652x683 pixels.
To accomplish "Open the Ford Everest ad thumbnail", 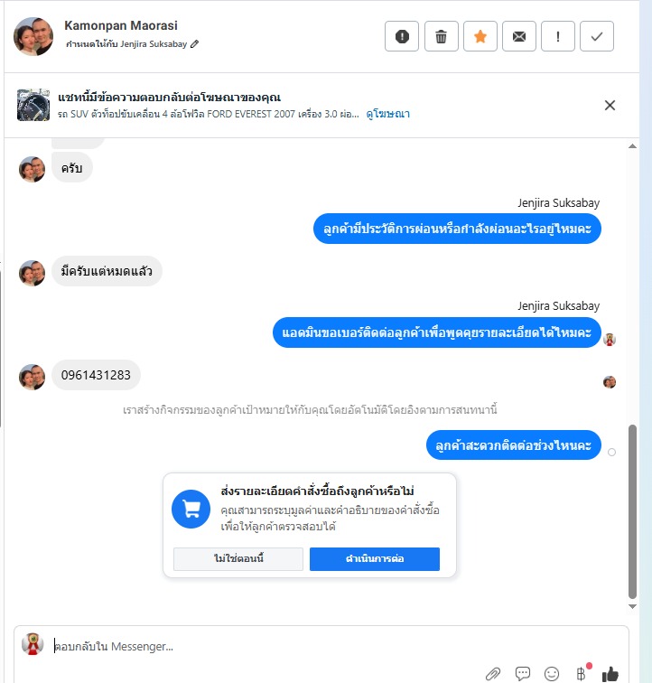I will pos(33,105).
